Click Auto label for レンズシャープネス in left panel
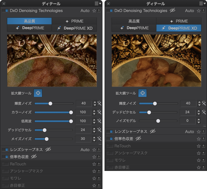 coord(85,150)
